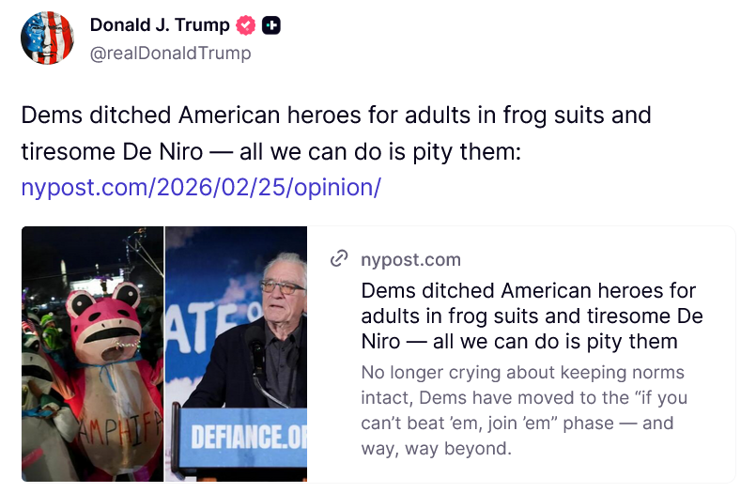Open the preview card headline text
756x493 pixels.
click(532, 315)
